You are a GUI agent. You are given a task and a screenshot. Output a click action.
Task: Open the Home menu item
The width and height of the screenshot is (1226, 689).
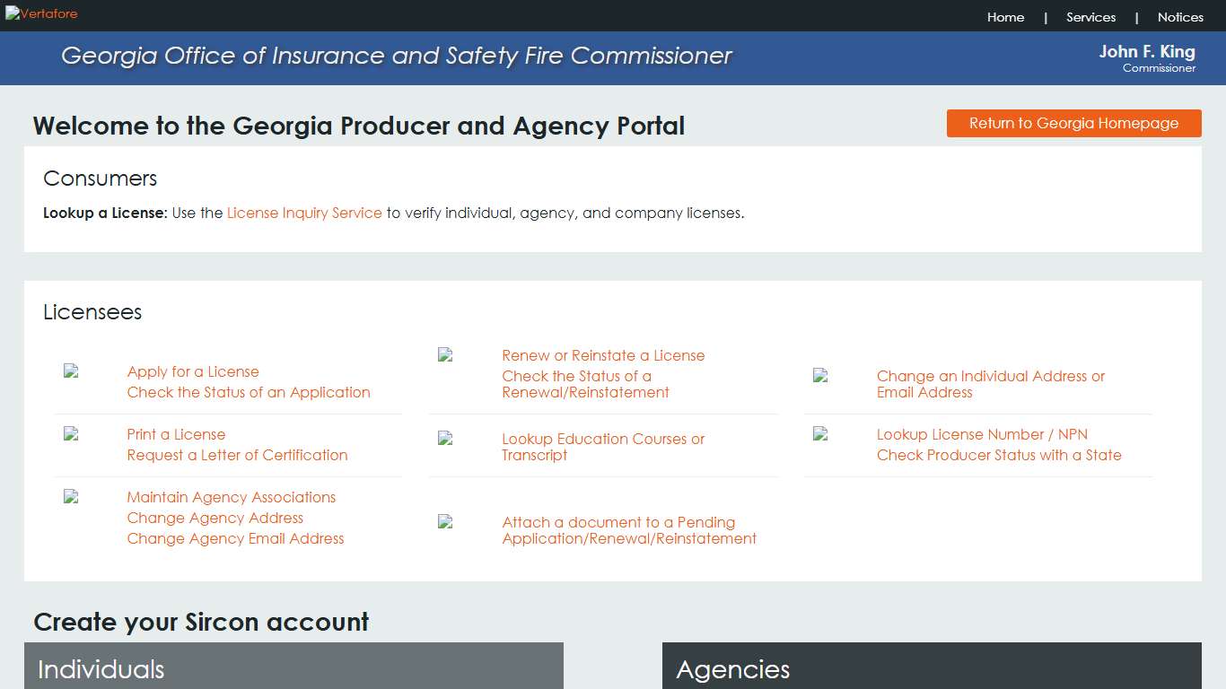click(1005, 17)
